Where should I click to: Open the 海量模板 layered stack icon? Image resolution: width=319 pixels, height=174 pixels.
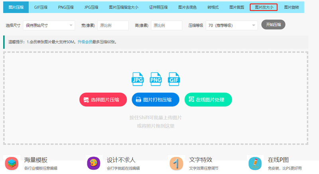point(12,163)
